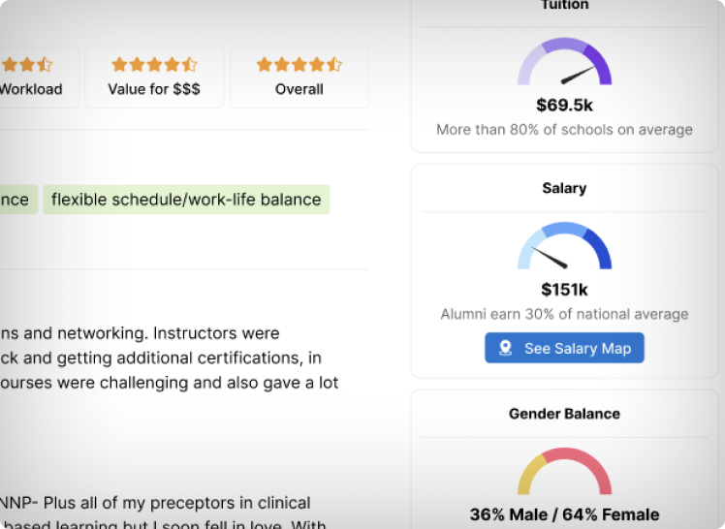This screenshot has height=529, width=725.
Task: Click 'More than 80% of schools' text
Action: (564, 130)
